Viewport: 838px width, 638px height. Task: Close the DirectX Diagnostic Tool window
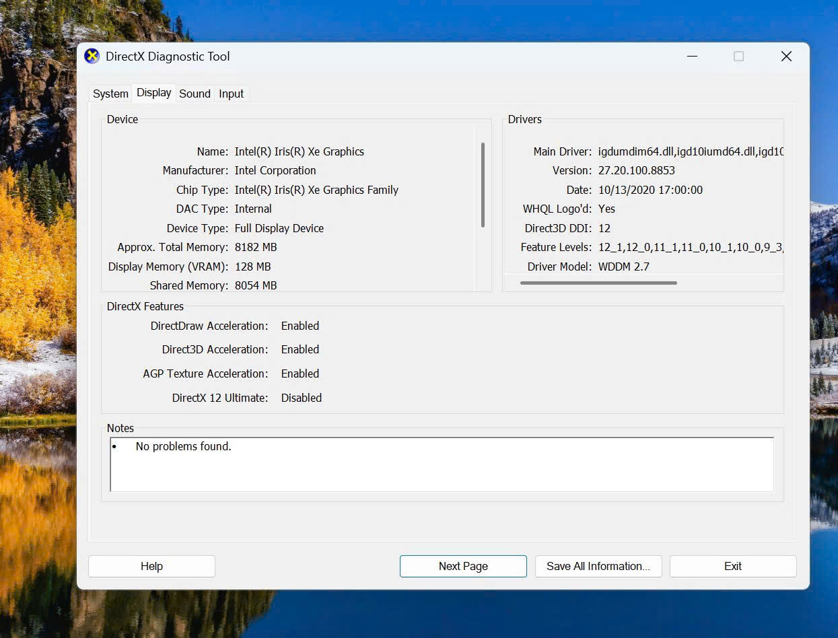coord(785,57)
